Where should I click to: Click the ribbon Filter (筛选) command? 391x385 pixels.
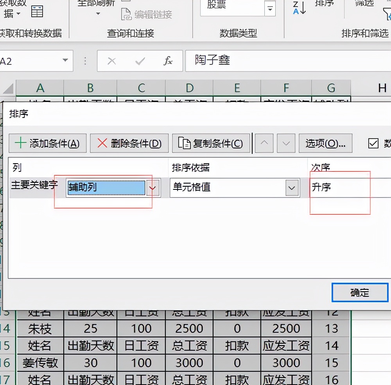click(364, 4)
